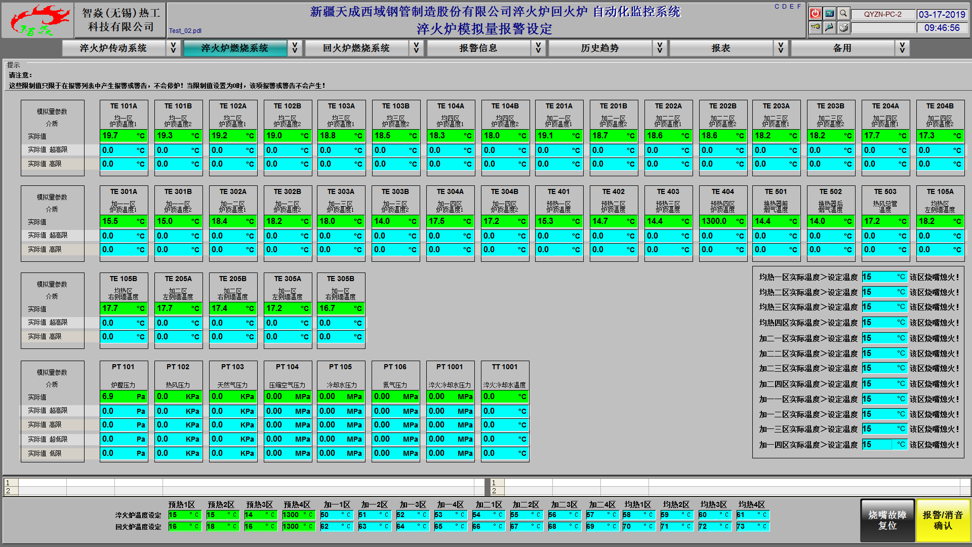Viewport: 972px width, 547px height.
Task: Switch to the 回火炉燃烧系统 tab
Action: [356, 48]
